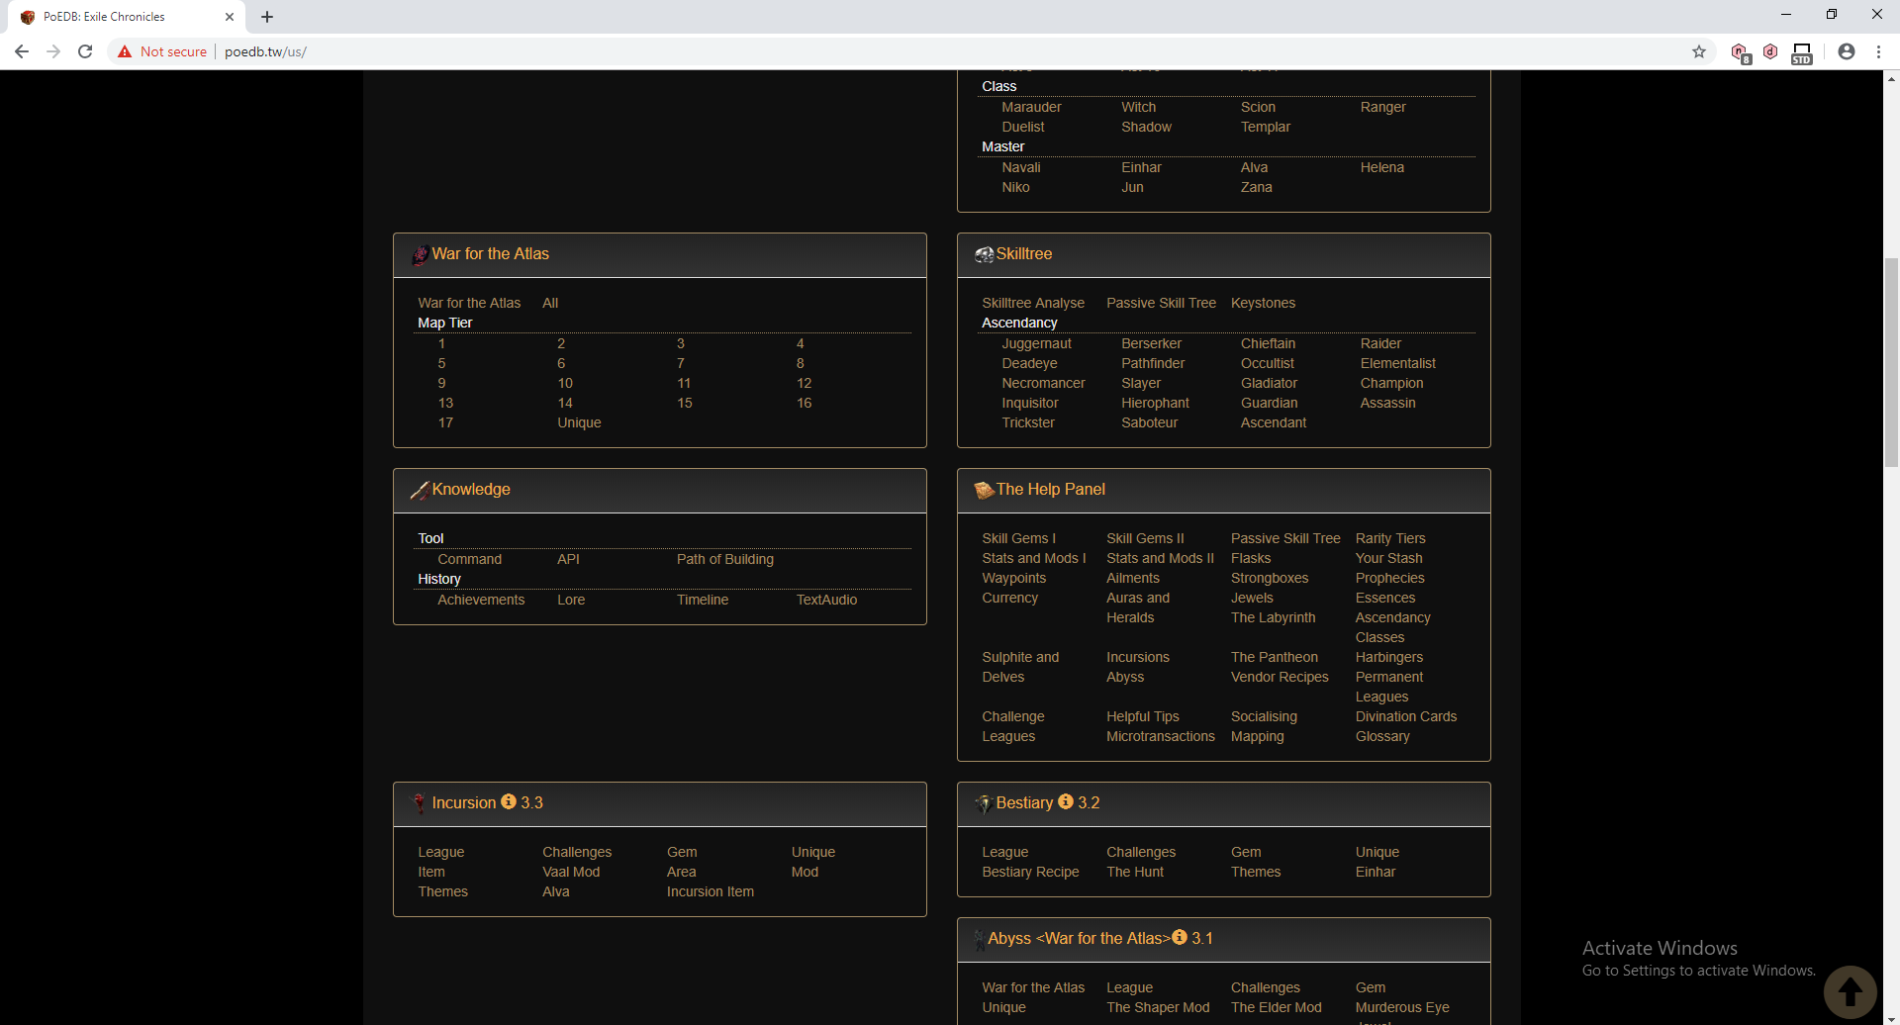The image size is (1900, 1025).
Task: Open the Keystones link
Action: pyautogui.click(x=1263, y=303)
